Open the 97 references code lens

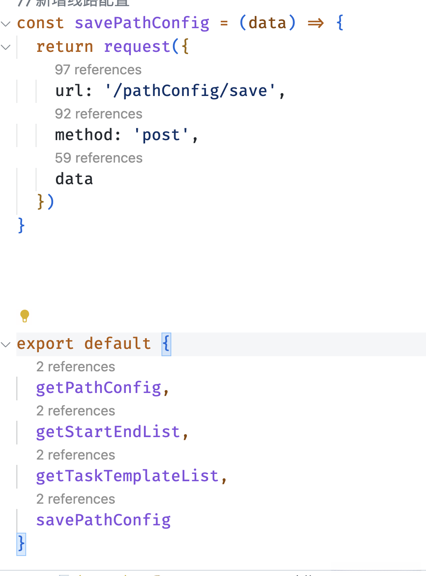pos(98,70)
